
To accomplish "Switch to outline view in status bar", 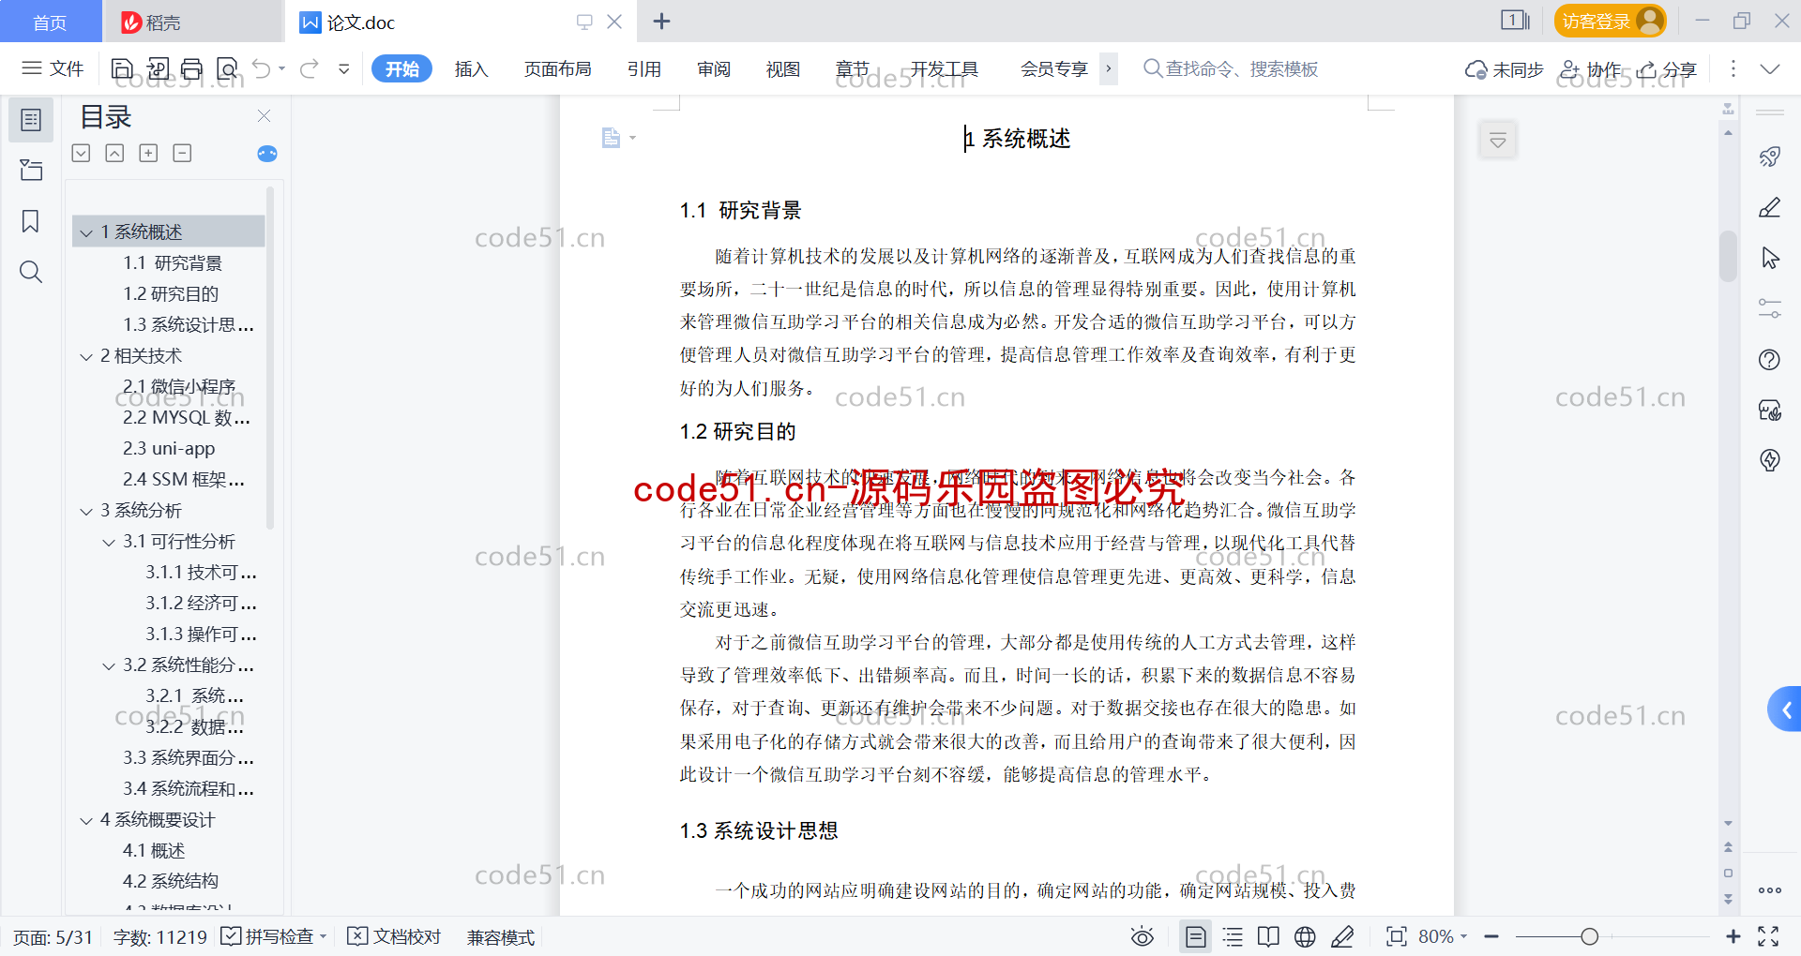I will coord(1233,936).
